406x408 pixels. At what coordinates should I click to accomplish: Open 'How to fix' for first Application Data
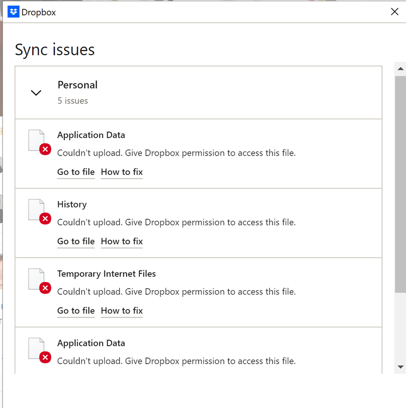pyautogui.click(x=122, y=172)
